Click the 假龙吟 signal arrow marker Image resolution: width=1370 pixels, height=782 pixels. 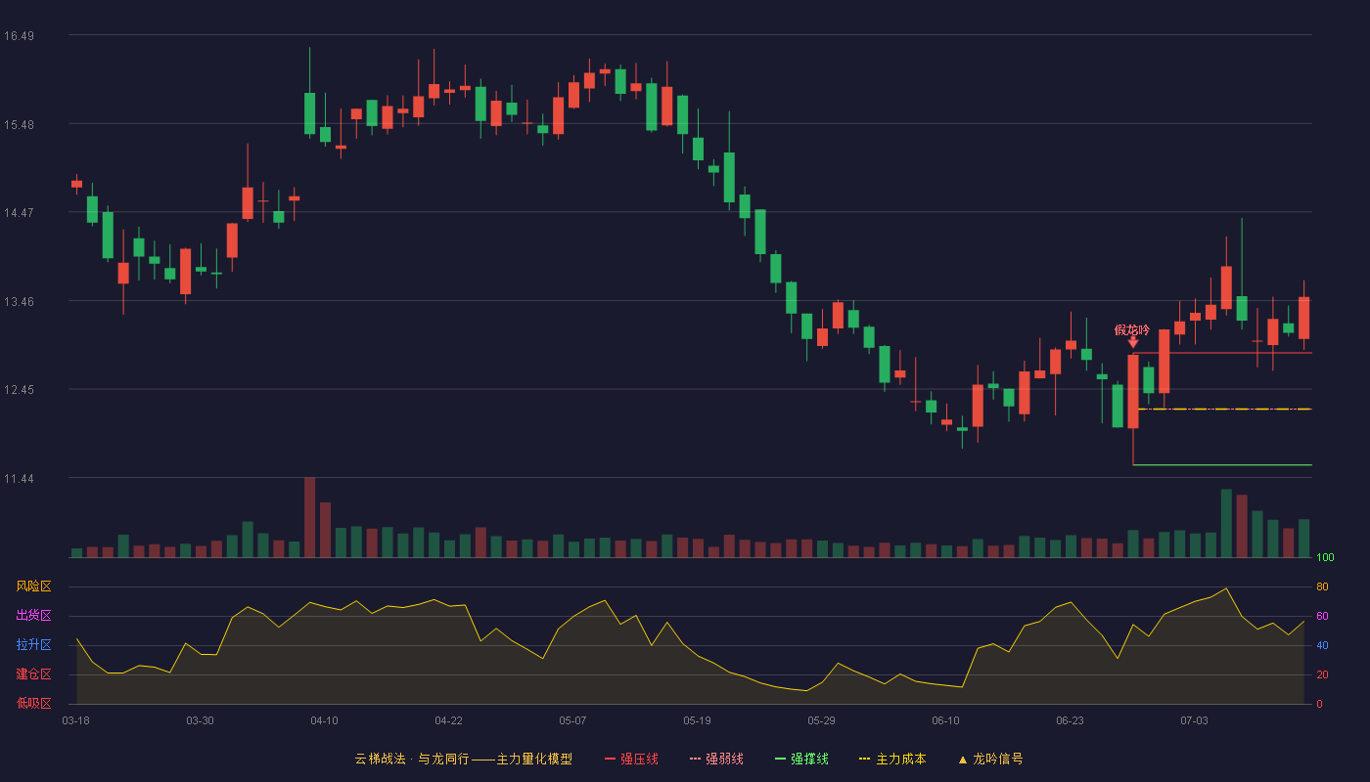click(x=1132, y=341)
